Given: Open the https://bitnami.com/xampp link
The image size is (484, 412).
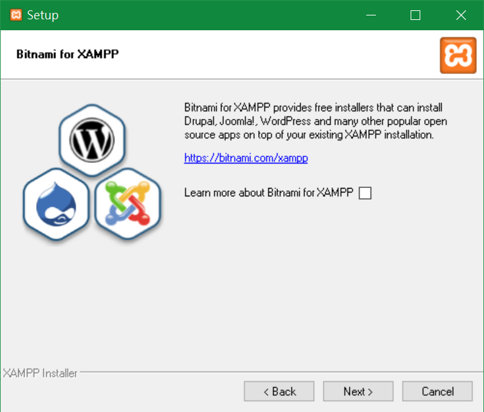Looking at the screenshot, I should 246,158.
